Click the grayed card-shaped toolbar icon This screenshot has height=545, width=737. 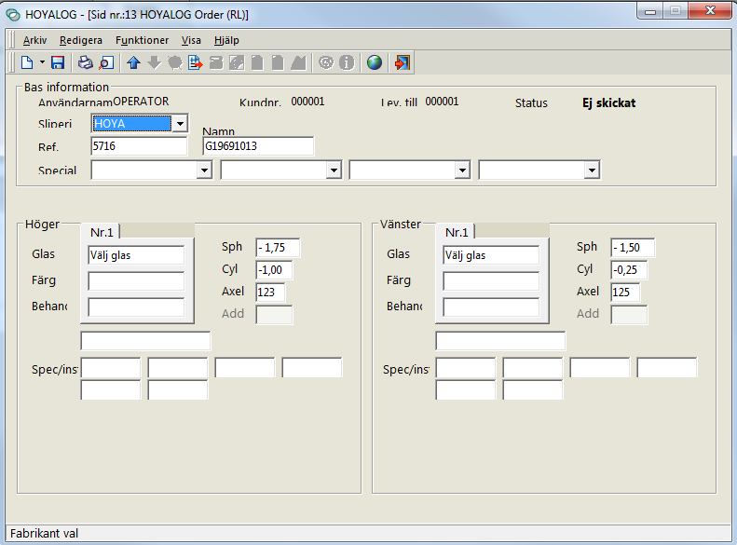coord(216,62)
